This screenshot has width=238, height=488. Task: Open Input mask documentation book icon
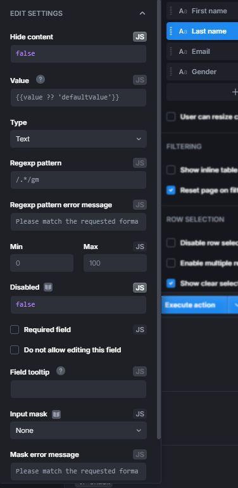(x=56, y=414)
